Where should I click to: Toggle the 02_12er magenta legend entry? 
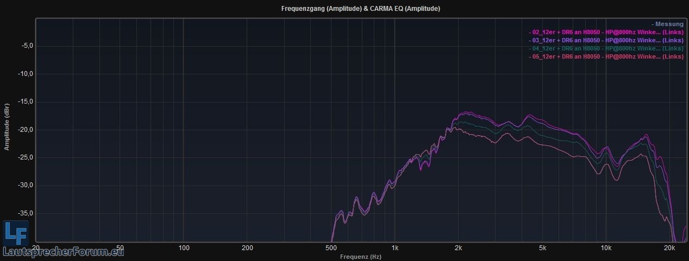coord(605,32)
